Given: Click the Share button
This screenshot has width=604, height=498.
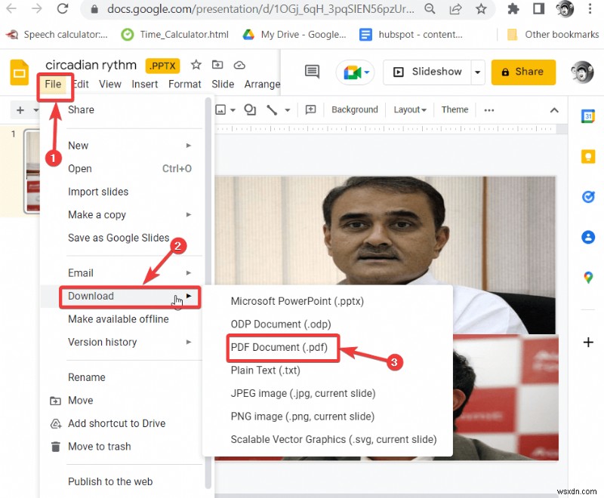Looking at the screenshot, I should (523, 72).
